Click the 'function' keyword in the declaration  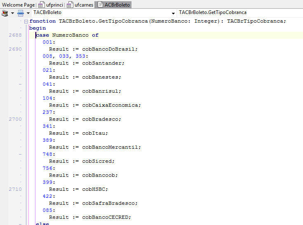click(x=42, y=21)
